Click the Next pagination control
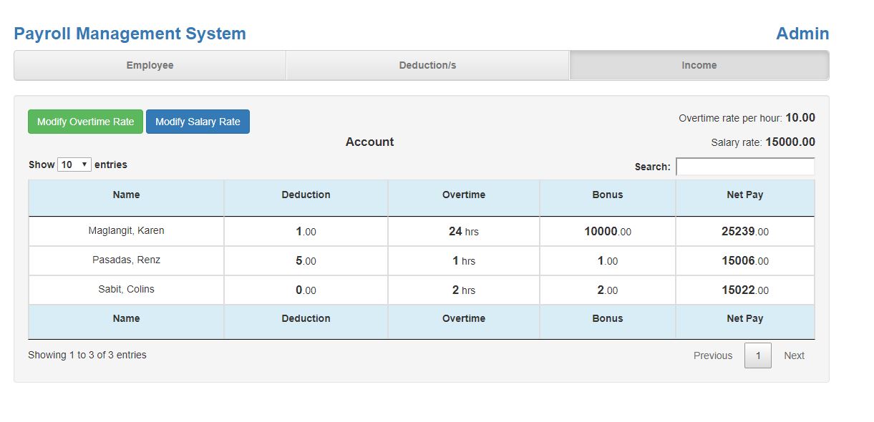Image resolution: width=874 pixels, height=422 pixels. click(794, 355)
